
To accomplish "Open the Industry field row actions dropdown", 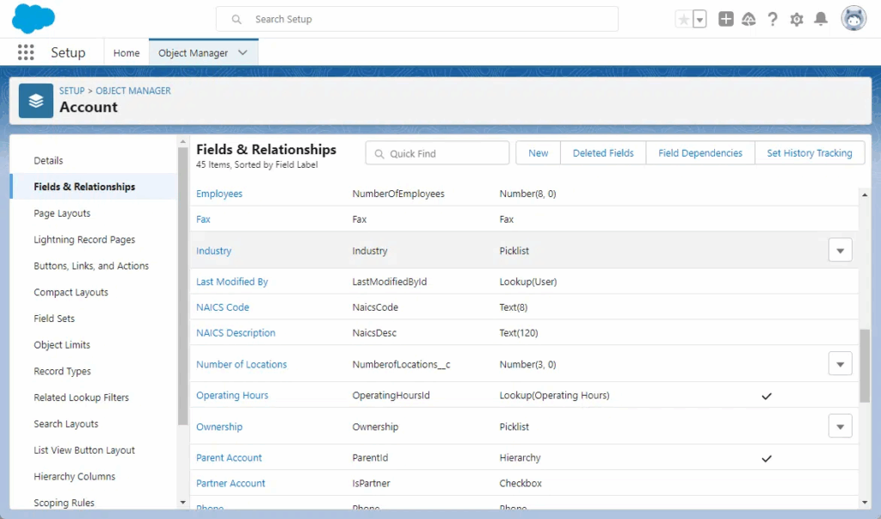I will [x=840, y=250].
